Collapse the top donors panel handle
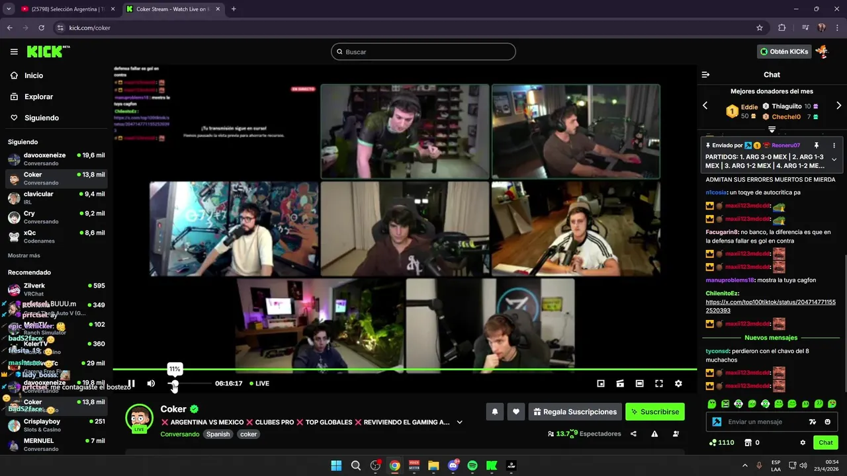The width and height of the screenshot is (847, 476). coord(772,130)
